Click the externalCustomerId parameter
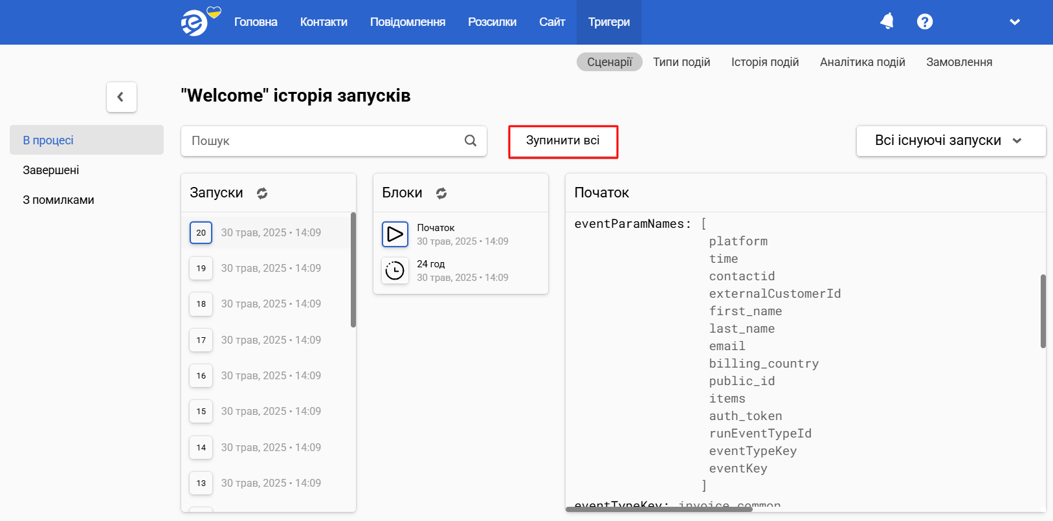This screenshot has height=521, width=1053. point(775,294)
